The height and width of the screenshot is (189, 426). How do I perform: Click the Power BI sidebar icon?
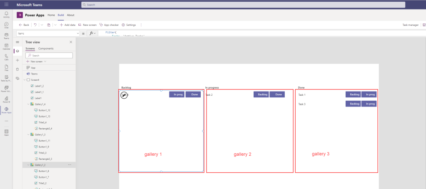(6, 99)
